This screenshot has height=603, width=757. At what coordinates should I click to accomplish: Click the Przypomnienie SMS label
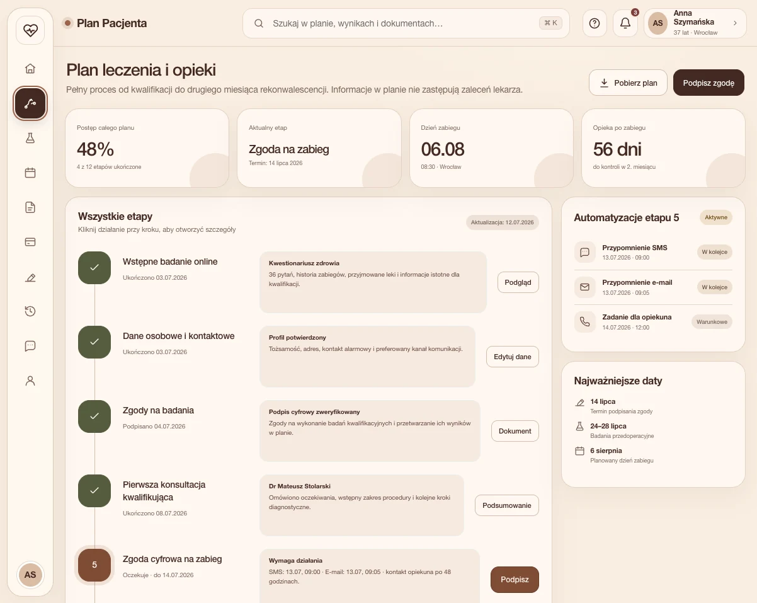click(x=635, y=248)
